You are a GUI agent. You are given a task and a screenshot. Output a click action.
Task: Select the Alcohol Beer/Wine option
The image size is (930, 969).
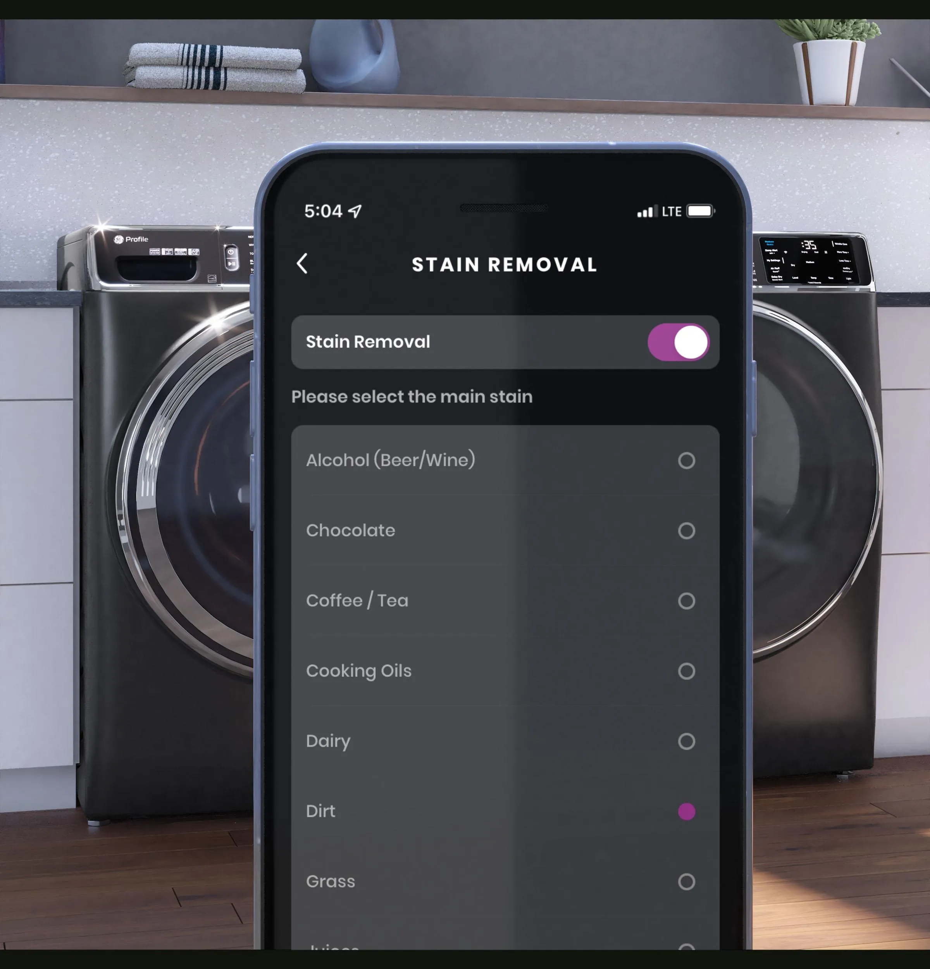(x=688, y=459)
